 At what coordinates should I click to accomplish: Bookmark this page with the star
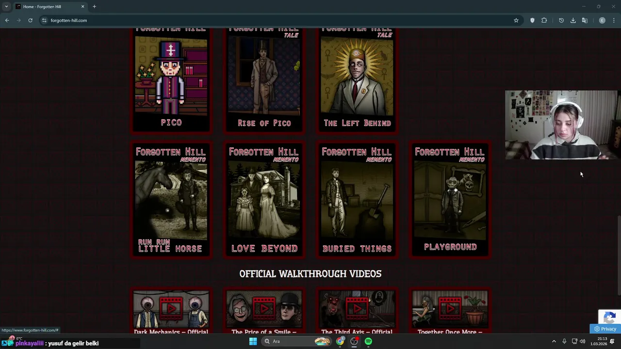pos(516,20)
